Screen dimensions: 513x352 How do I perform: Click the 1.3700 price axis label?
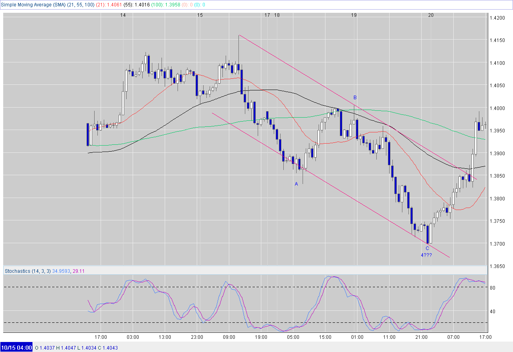click(x=497, y=244)
